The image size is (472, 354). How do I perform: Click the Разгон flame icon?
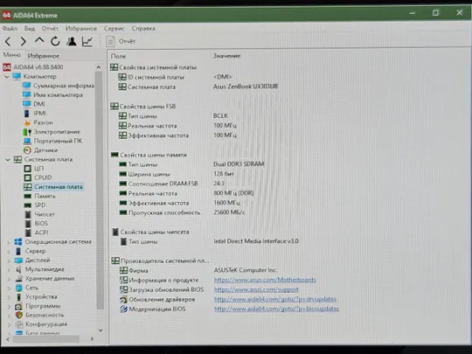(x=27, y=122)
